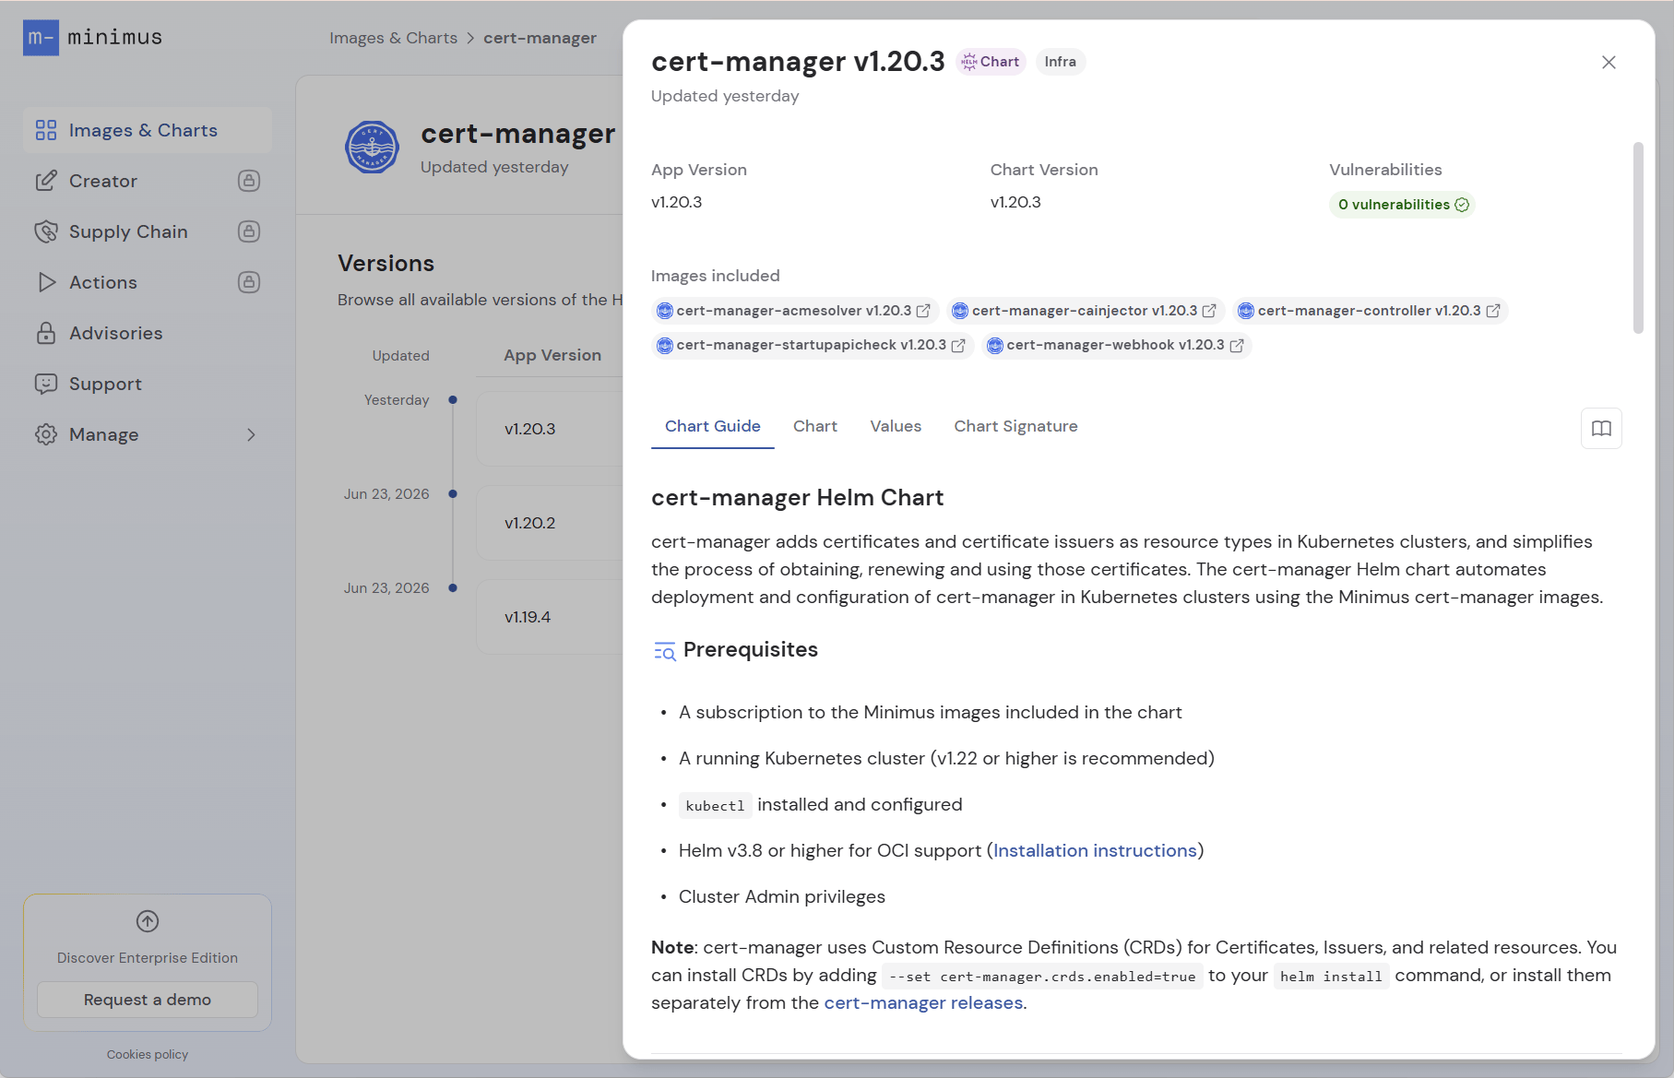Click the Helm icon in the Chart badge
The width and height of the screenshot is (1674, 1078).
[969, 62]
